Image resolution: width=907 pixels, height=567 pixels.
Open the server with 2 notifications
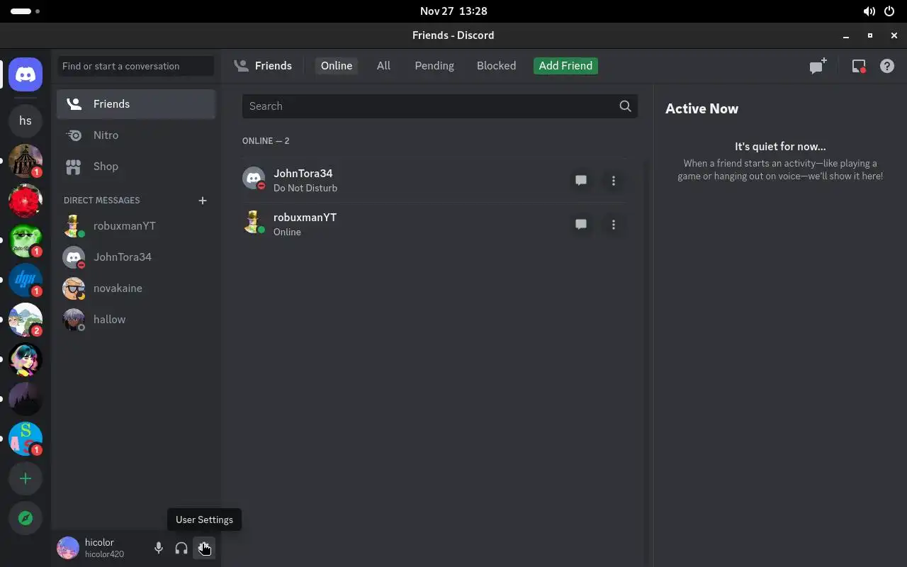[26, 320]
